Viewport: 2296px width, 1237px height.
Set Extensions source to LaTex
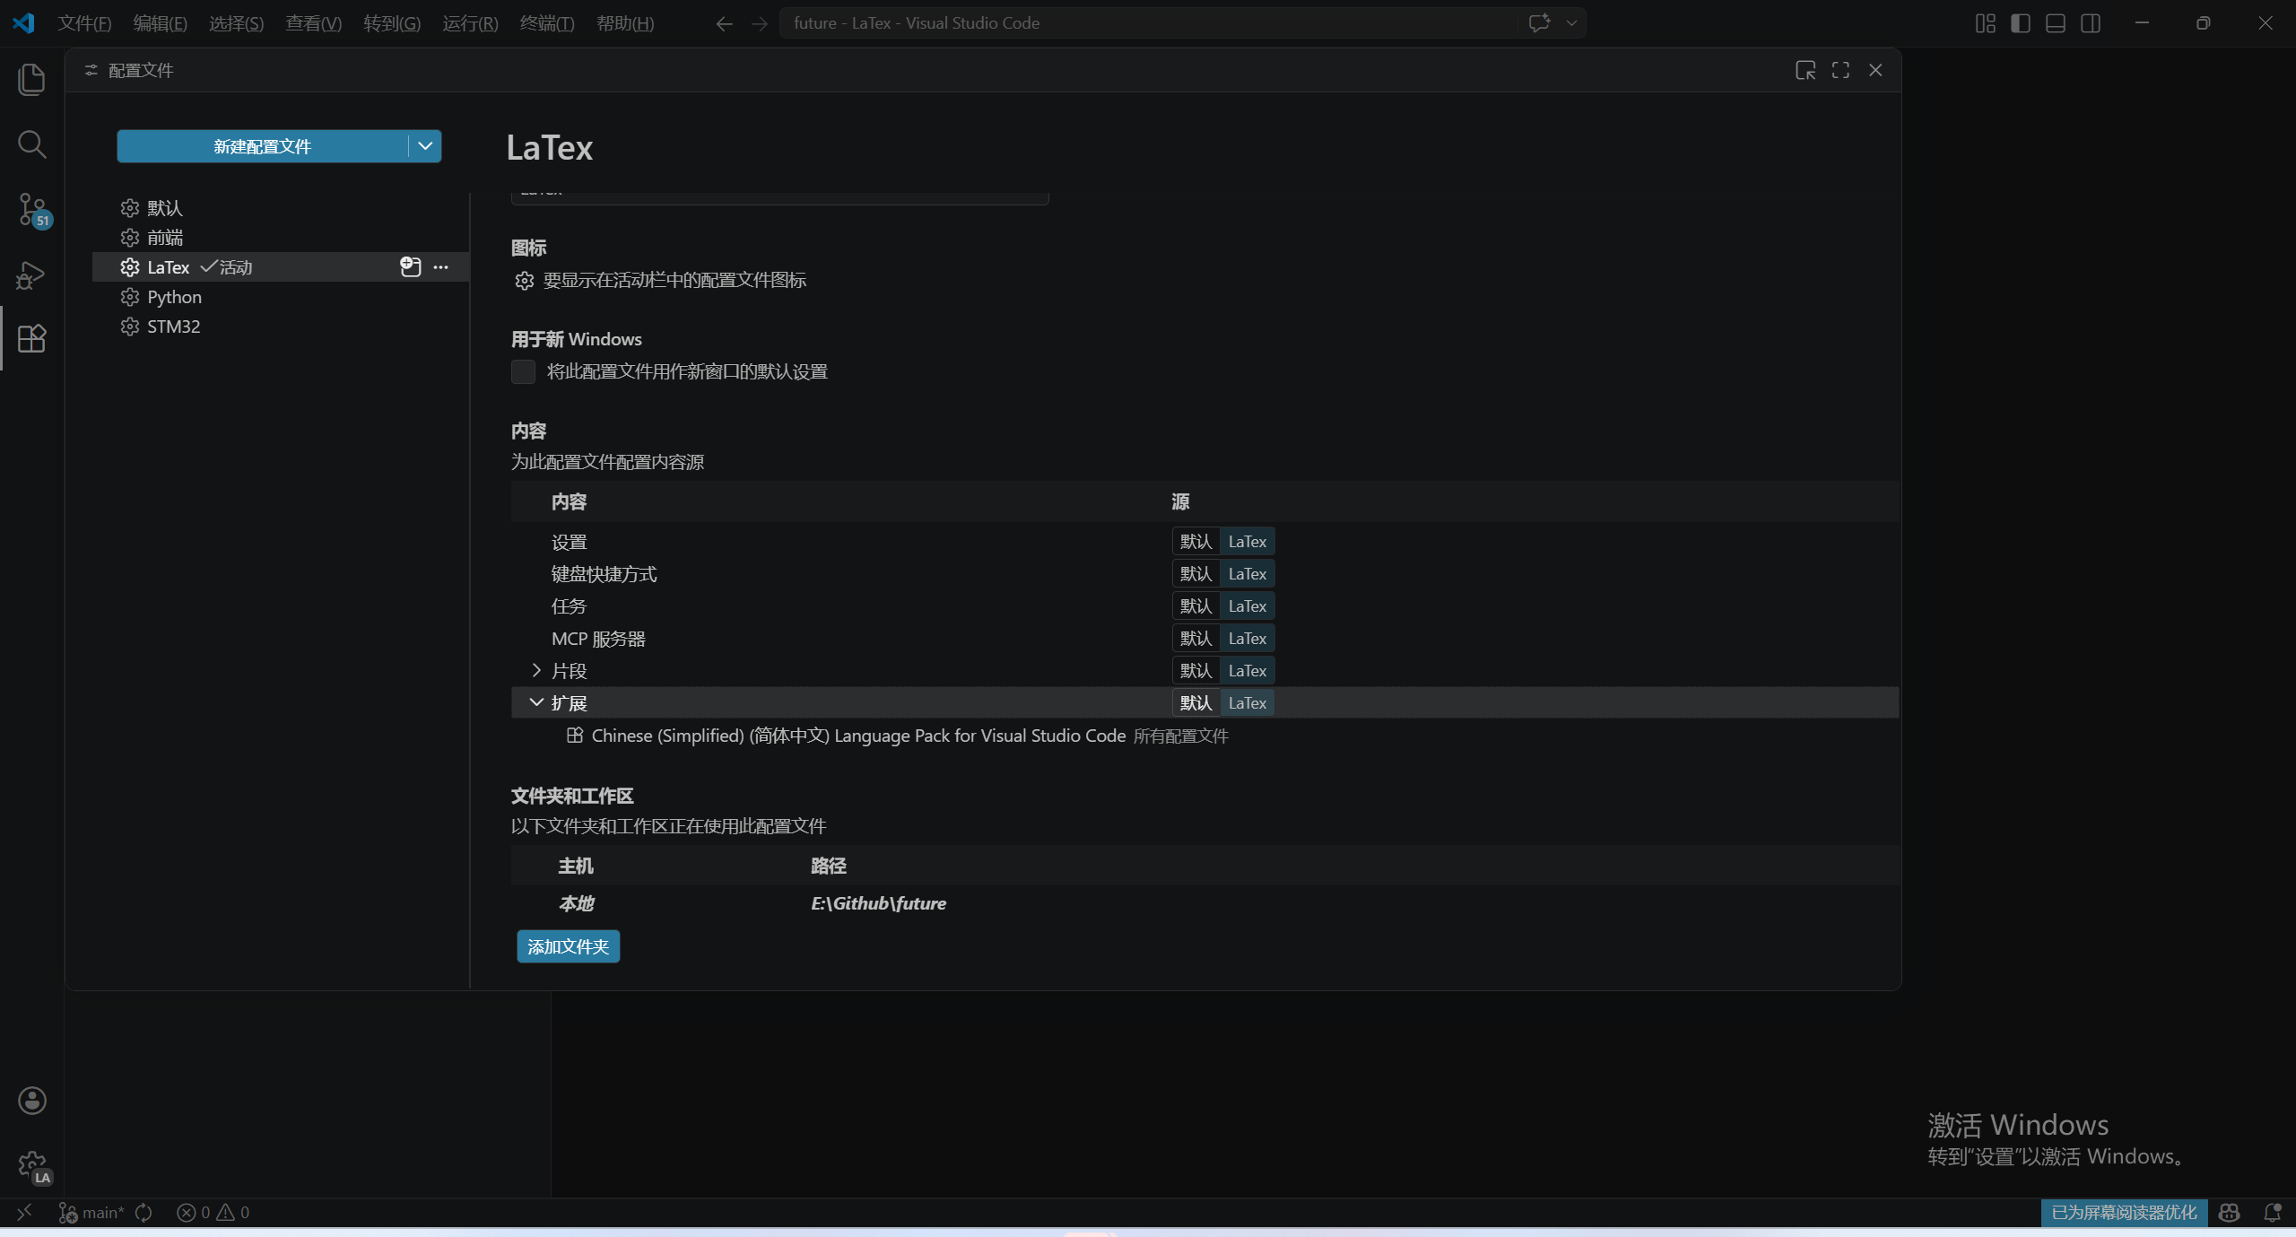click(1247, 703)
